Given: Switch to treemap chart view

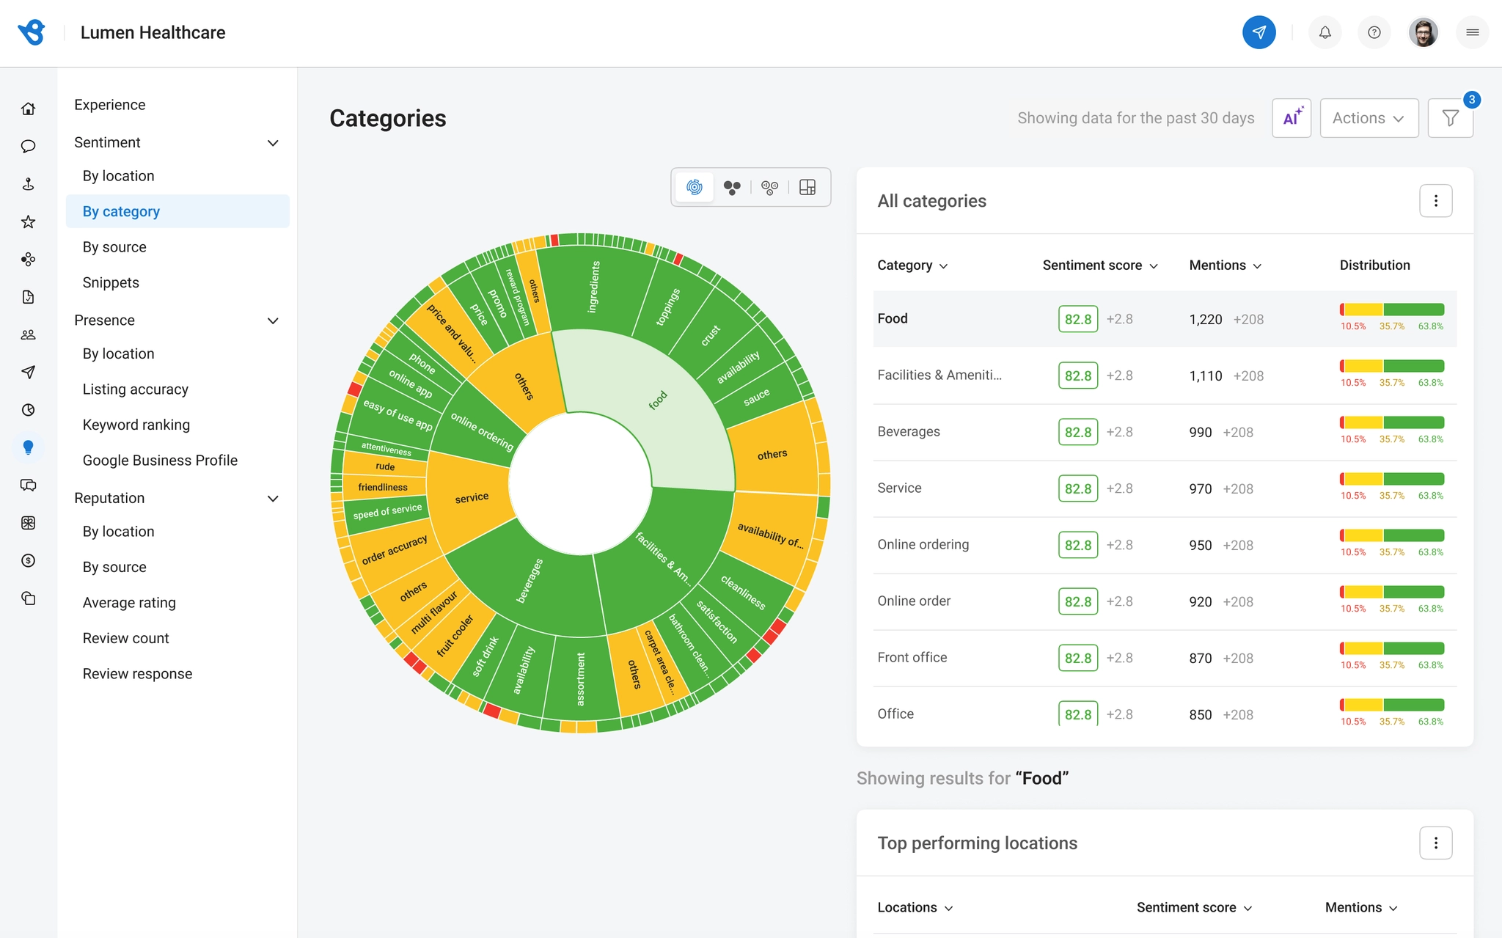Looking at the screenshot, I should click(807, 187).
